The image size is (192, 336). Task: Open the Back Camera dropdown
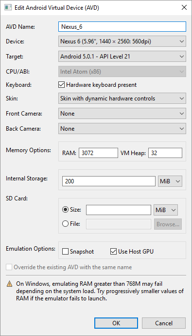click(122, 129)
